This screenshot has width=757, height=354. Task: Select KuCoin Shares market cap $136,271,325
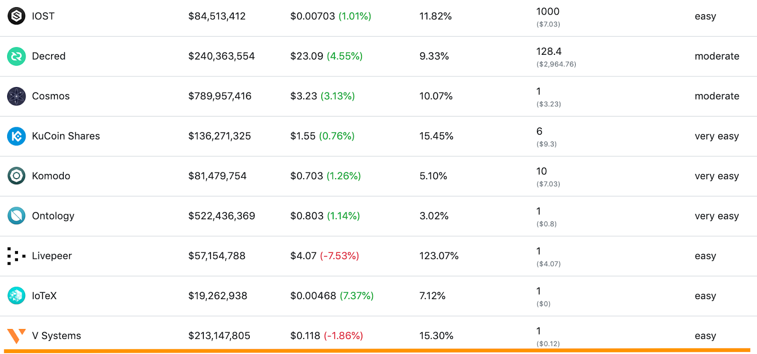pyautogui.click(x=220, y=136)
